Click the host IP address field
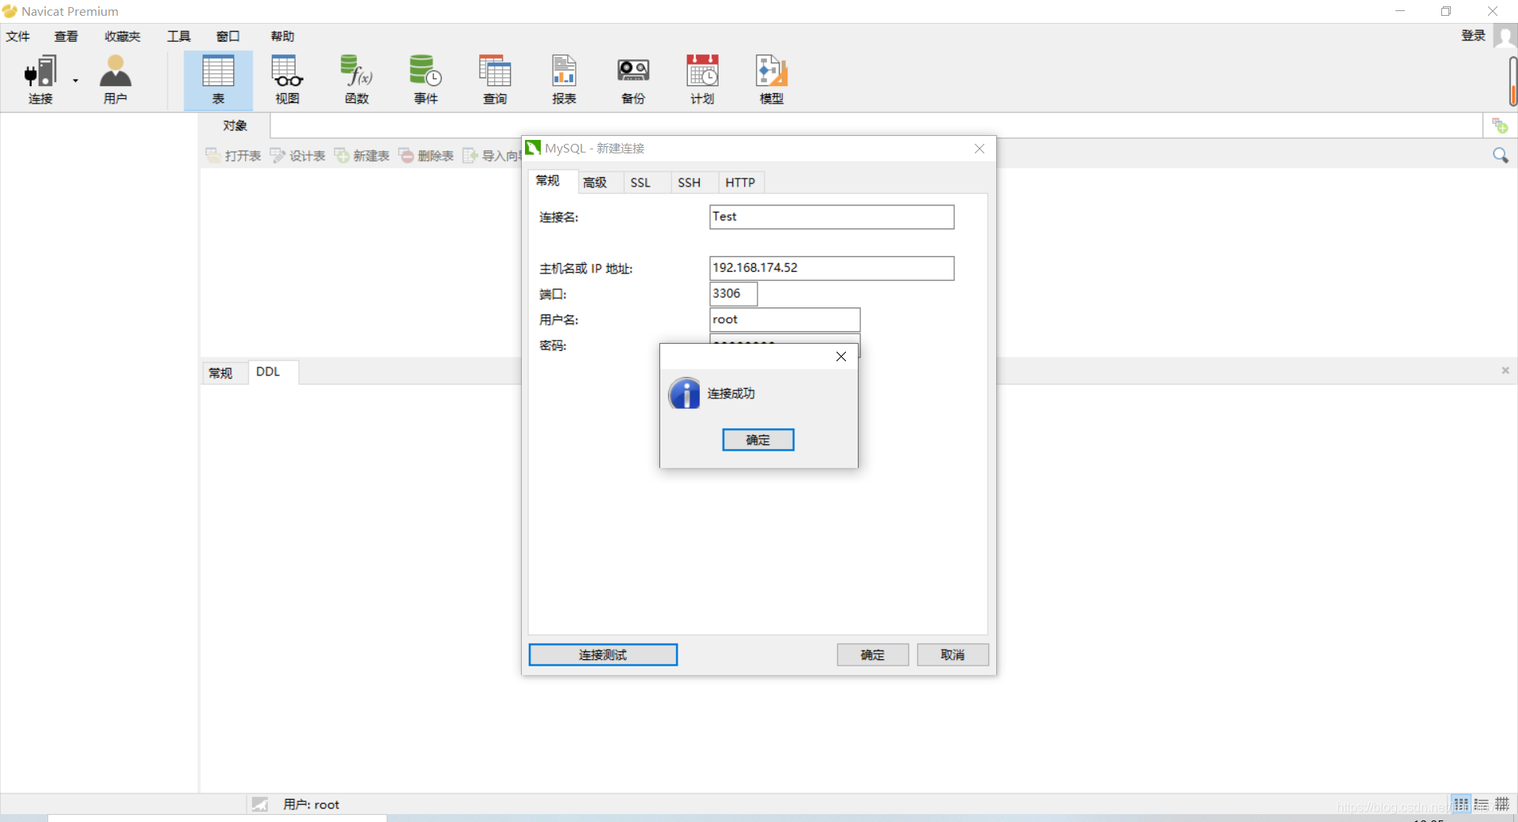This screenshot has width=1518, height=822. (832, 268)
